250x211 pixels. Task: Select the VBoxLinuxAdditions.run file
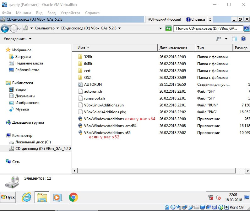pyautogui.click(x=101, y=105)
